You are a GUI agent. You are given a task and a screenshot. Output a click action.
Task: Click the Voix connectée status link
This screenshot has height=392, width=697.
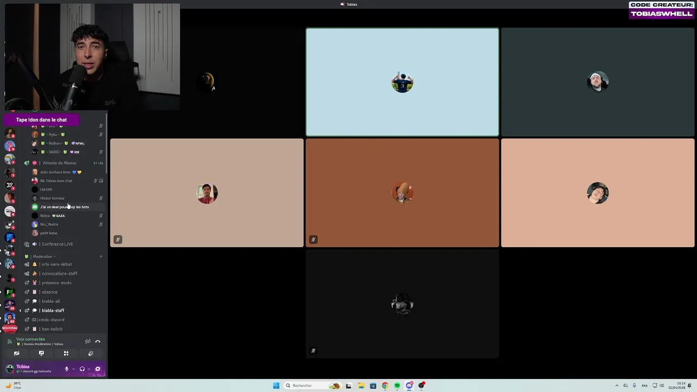30,339
